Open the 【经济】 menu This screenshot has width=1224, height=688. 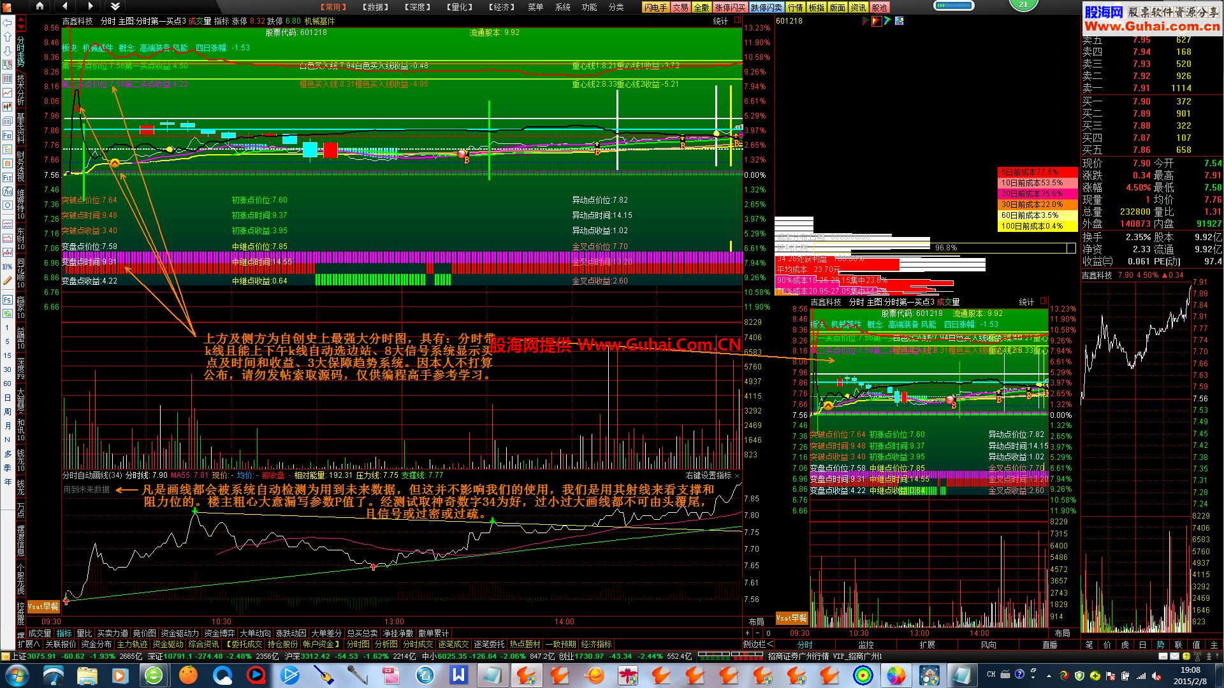click(x=501, y=7)
